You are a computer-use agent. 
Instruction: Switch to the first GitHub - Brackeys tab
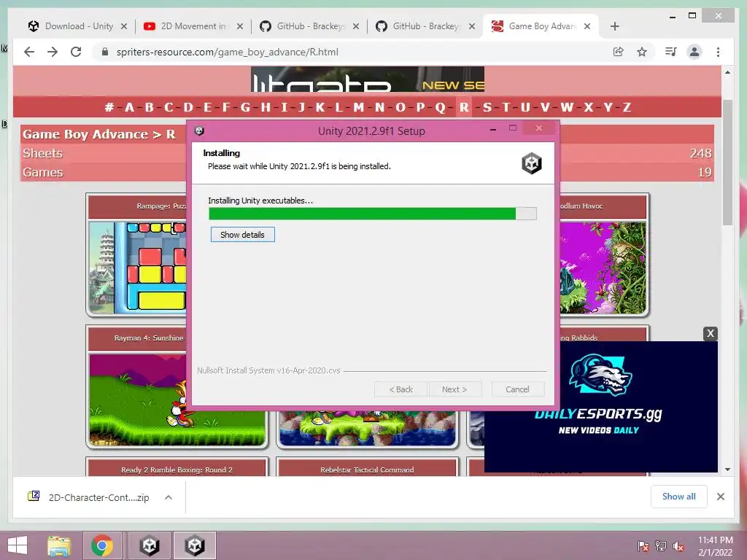tap(309, 26)
